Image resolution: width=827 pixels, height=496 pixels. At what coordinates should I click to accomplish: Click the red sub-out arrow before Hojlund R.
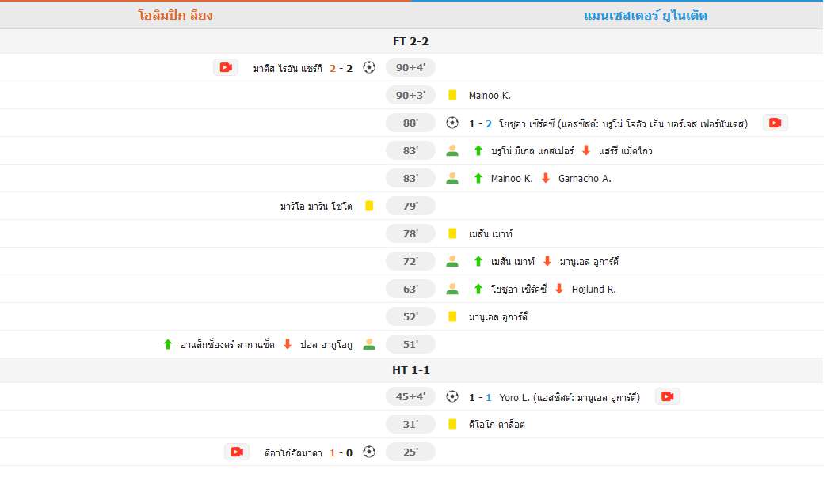point(559,289)
